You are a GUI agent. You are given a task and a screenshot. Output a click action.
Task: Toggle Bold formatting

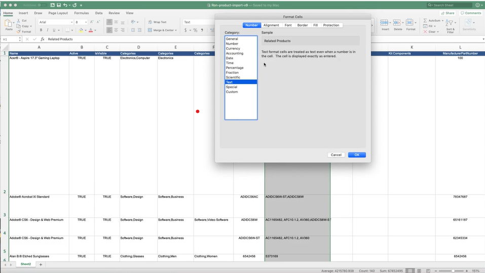pos(41,30)
